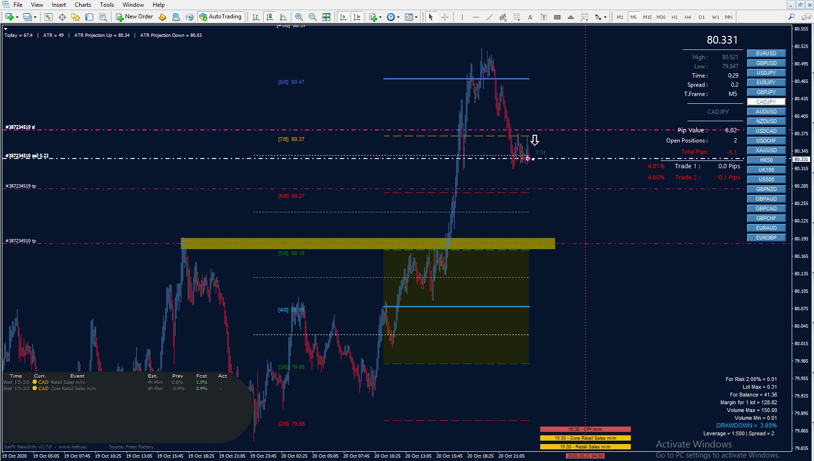Draw a vertical line
This screenshot has height=461, width=814.
pos(463,17)
